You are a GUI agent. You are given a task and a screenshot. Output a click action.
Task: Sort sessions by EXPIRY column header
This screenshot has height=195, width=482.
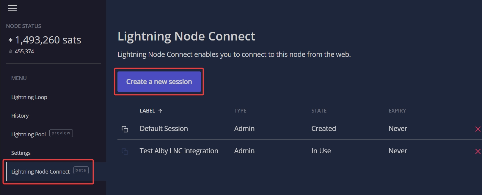pyautogui.click(x=397, y=111)
